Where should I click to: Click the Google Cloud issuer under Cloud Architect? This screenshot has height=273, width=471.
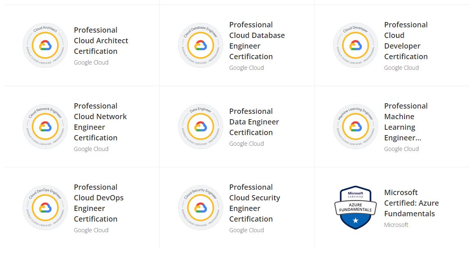pos(91,62)
